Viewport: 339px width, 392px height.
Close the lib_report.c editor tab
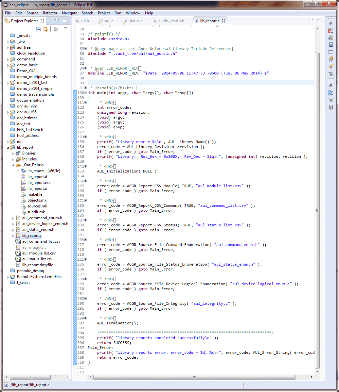pyautogui.click(x=224, y=21)
